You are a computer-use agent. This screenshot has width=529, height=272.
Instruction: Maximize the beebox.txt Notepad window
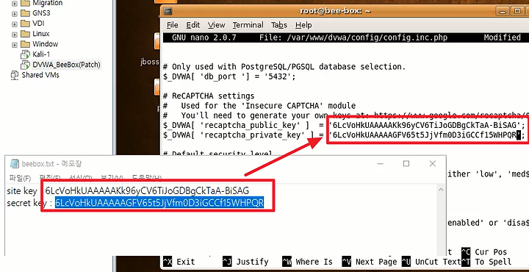point(406,164)
